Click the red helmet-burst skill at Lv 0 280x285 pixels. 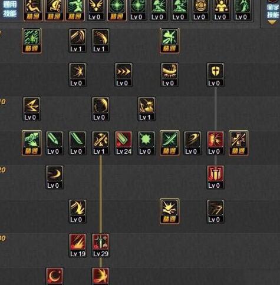point(216,143)
